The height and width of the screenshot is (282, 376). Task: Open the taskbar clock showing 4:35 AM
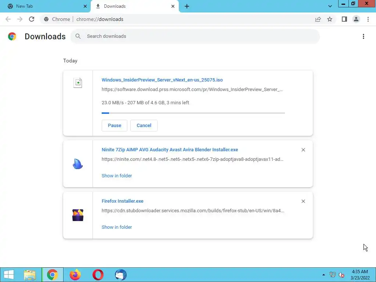click(x=360, y=275)
